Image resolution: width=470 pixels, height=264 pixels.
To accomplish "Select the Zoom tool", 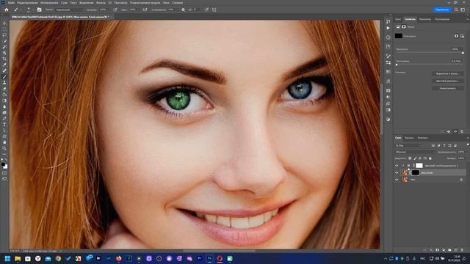I will click(x=4, y=148).
